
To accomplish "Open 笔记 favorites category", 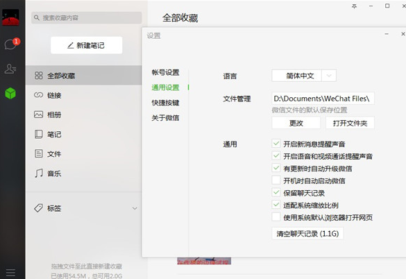I will tap(84, 134).
